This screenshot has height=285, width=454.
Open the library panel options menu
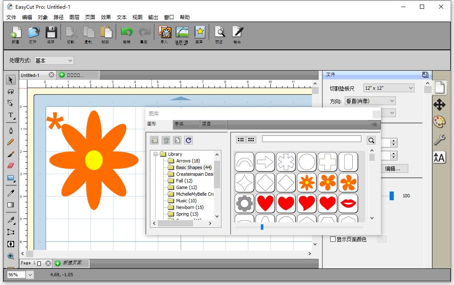374,124
